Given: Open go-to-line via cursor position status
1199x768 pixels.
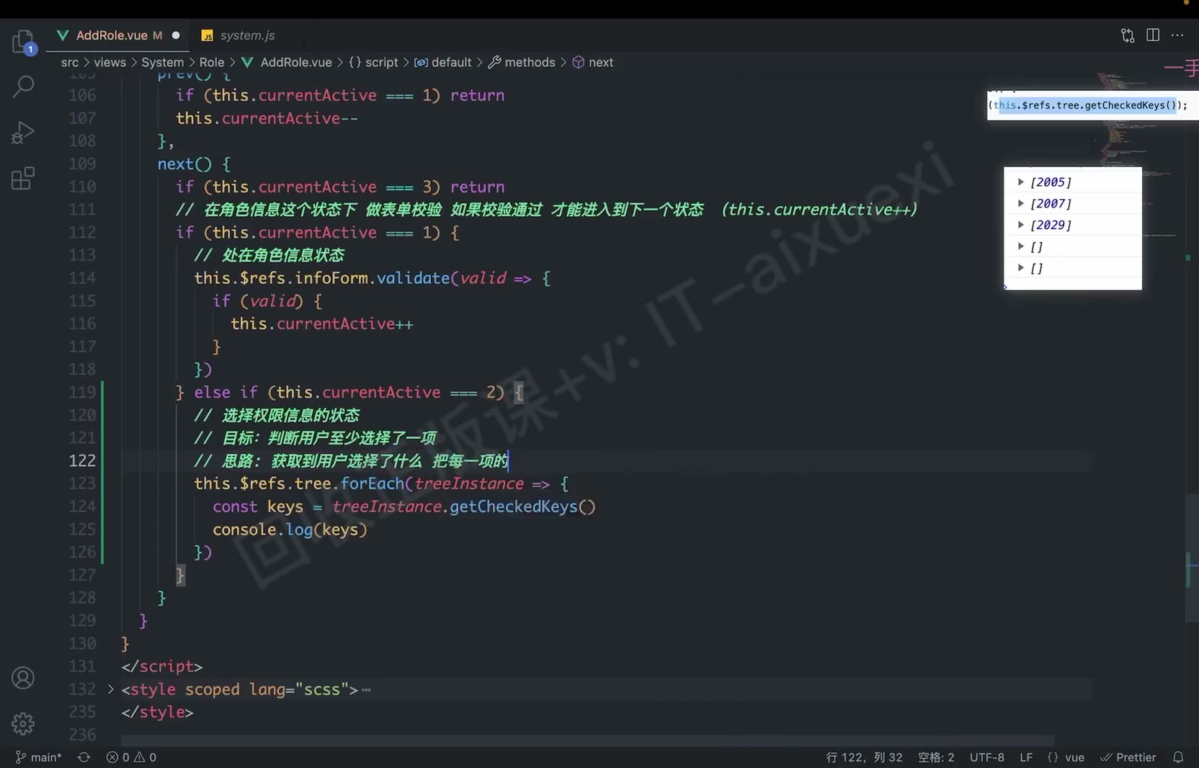Looking at the screenshot, I should click(x=864, y=757).
